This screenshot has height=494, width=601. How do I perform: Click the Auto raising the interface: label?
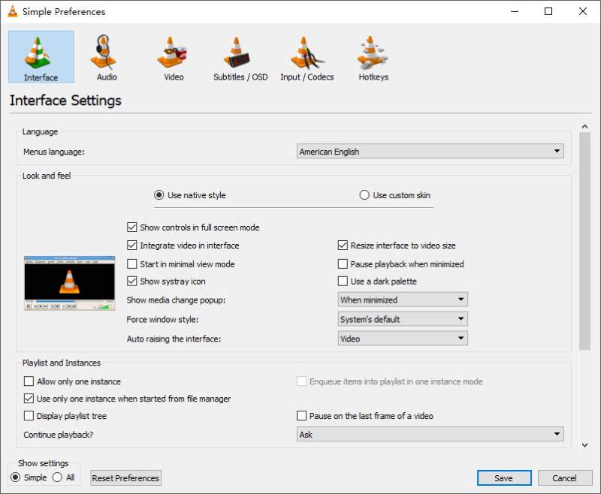click(174, 339)
